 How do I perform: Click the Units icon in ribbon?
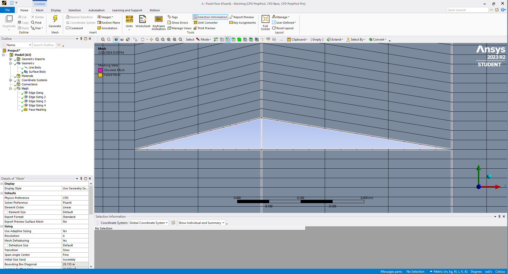tap(129, 19)
